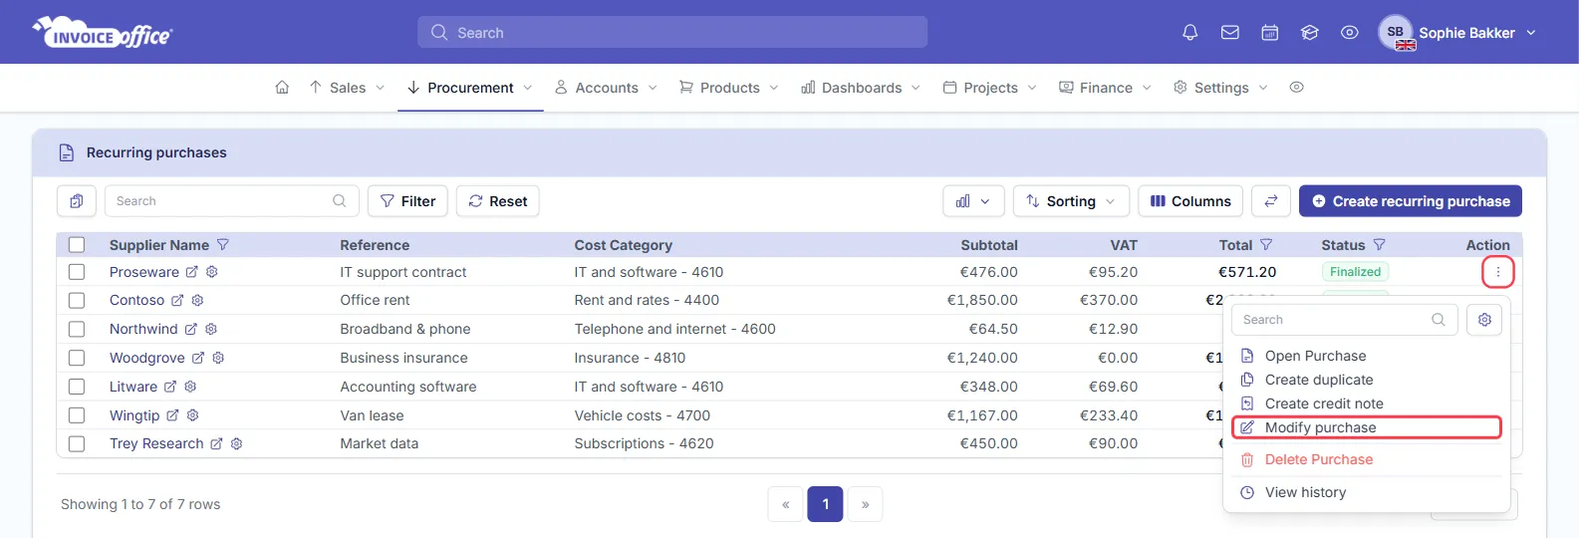Open external link icon for Northwind
This screenshot has height=538, width=1579.
tap(191, 329)
